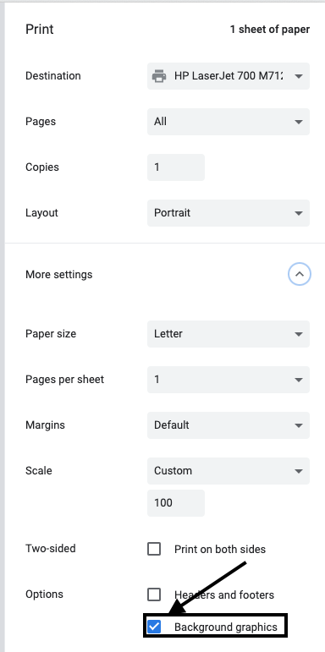Click the Print on both sides label
This screenshot has height=652, width=325.
(220, 550)
